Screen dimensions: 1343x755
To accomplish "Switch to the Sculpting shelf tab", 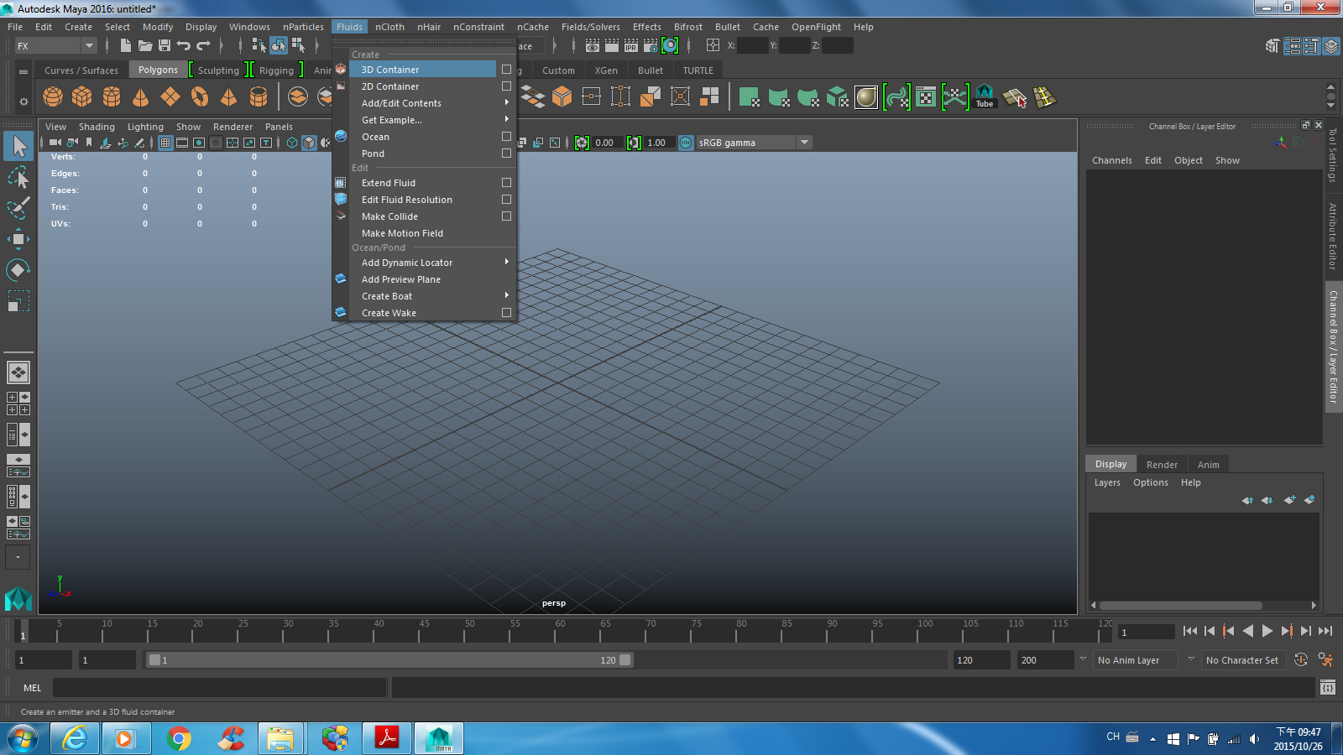I will pyautogui.click(x=217, y=70).
